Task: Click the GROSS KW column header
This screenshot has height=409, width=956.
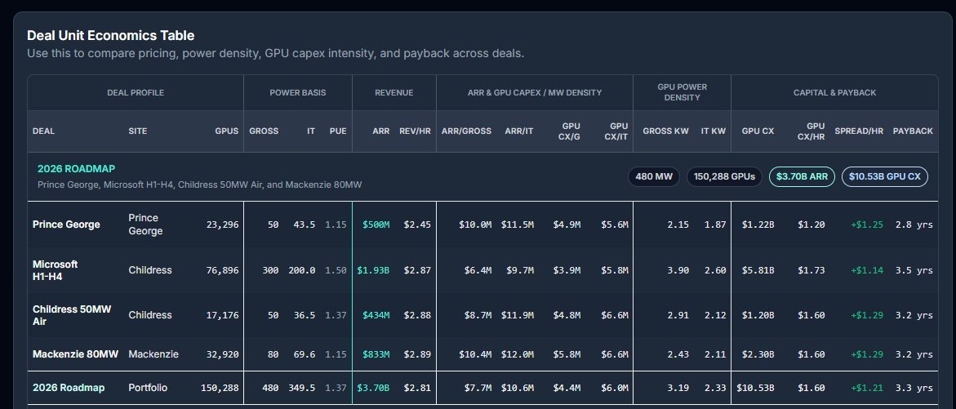Action: pyautogui.click(x=666, y=131)
